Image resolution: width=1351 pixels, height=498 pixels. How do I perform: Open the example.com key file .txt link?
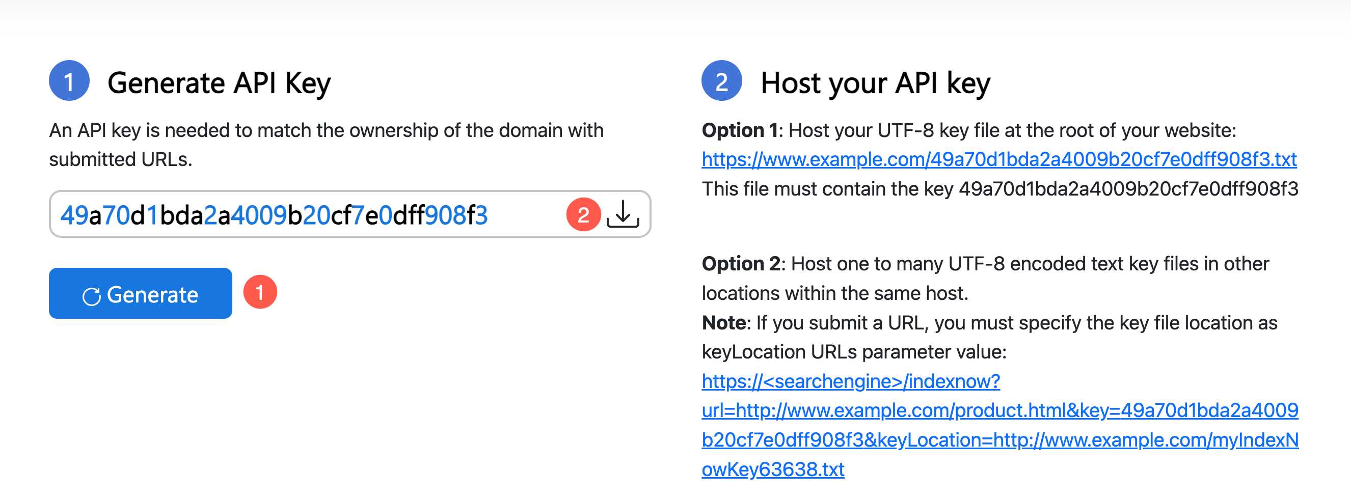[x=998, y=159]
